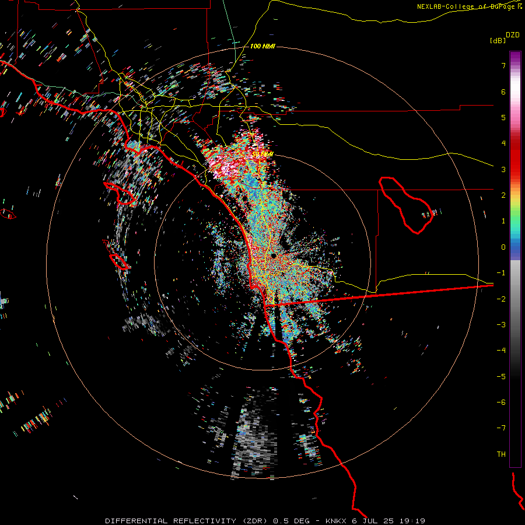
Task: Click the 19:19 timestamp in the caption
Action: point(412,521)
